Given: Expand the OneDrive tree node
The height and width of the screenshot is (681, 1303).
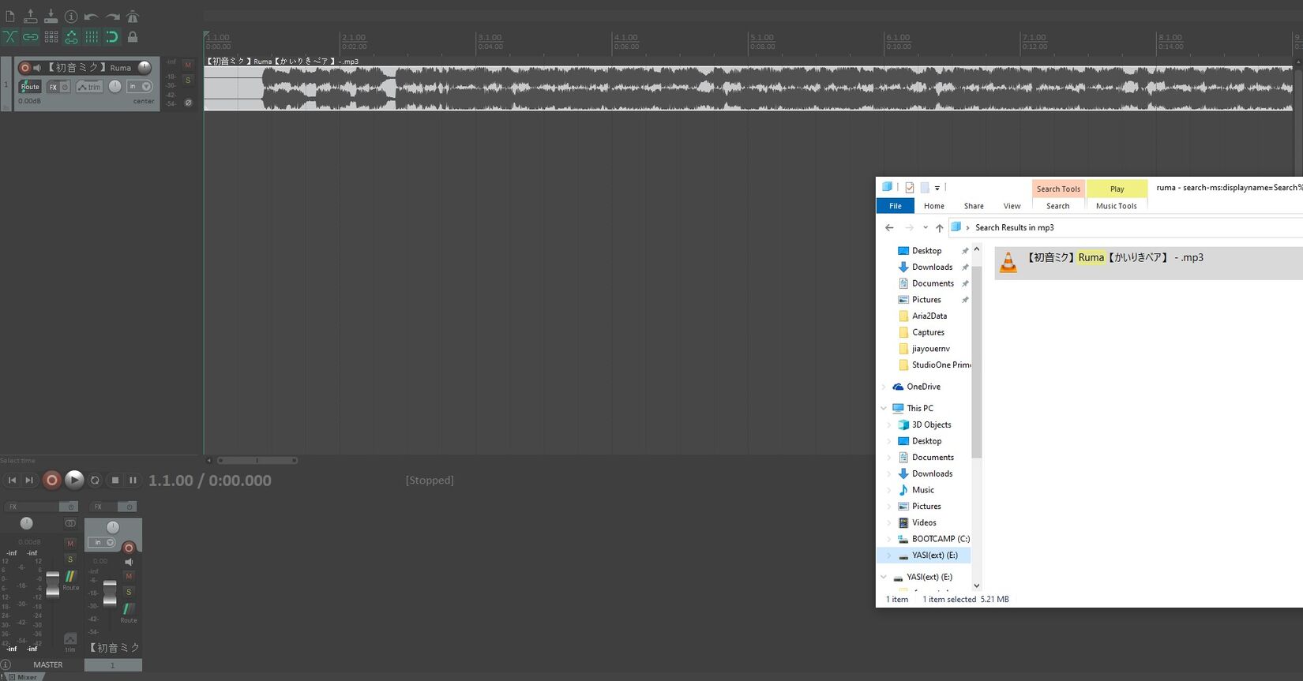Looking at the screenshot, I should [884, 387].
